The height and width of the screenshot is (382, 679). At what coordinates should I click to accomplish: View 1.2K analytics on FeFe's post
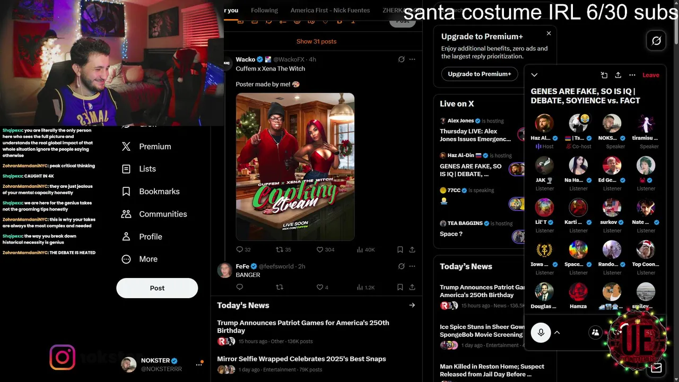pyautogui.click(x=365, y=287)
